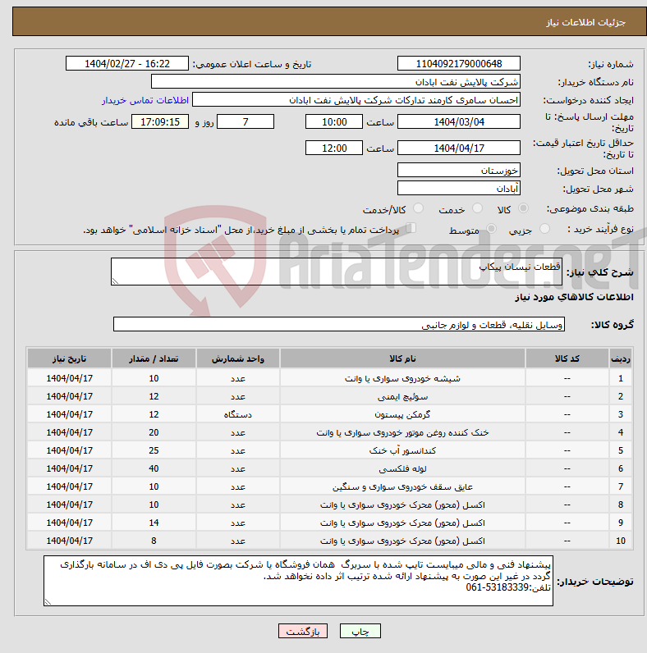Viewport: 647px width, 653px height.
Task: Click the اکسل (محور) item in row 10
Action: tap(402, 541)
